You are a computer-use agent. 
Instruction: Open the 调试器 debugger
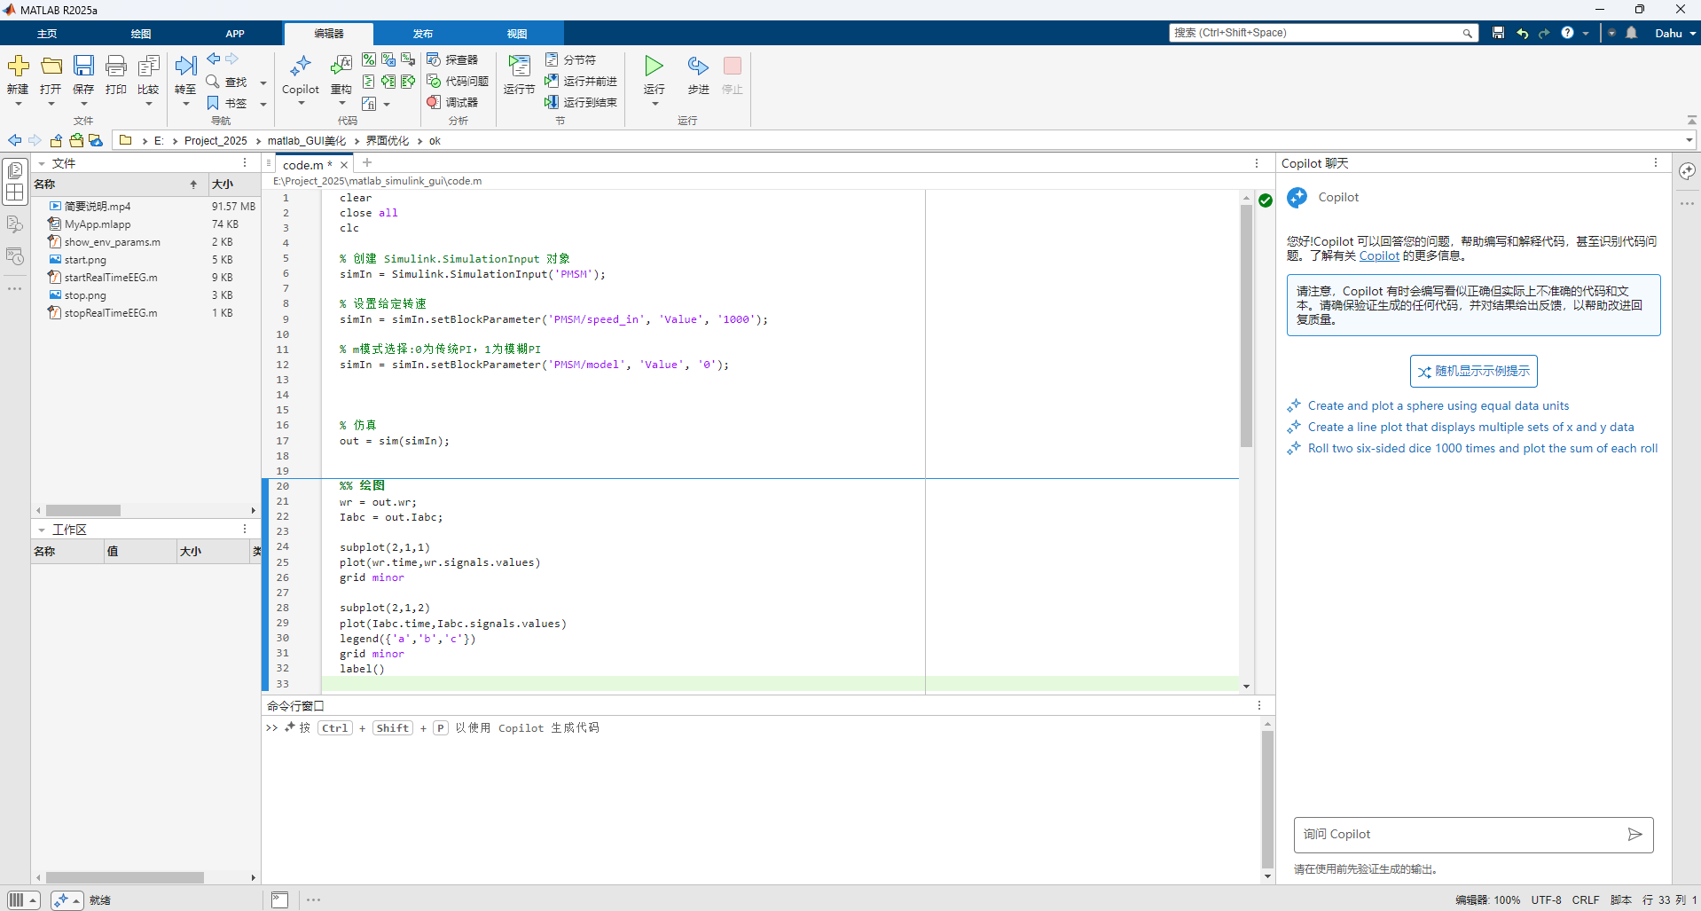point(452,102)
